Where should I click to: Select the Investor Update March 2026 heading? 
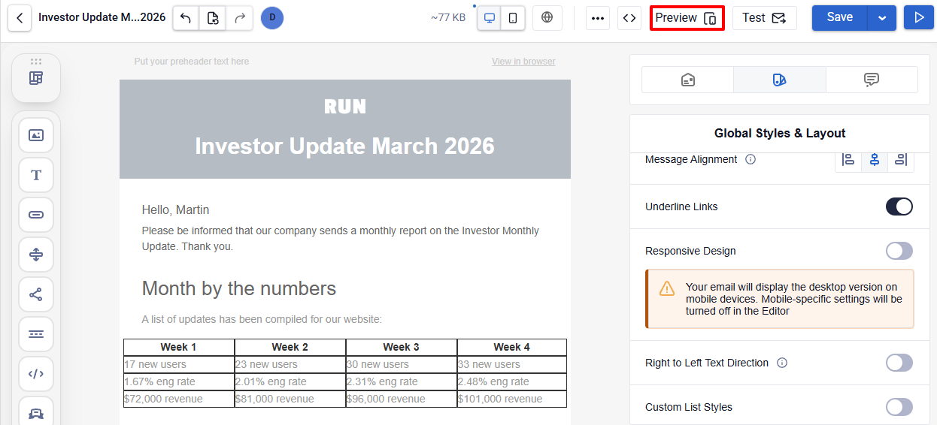[345, 146]
